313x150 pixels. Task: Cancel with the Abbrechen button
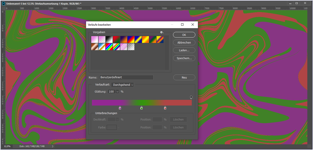(184, 43)
